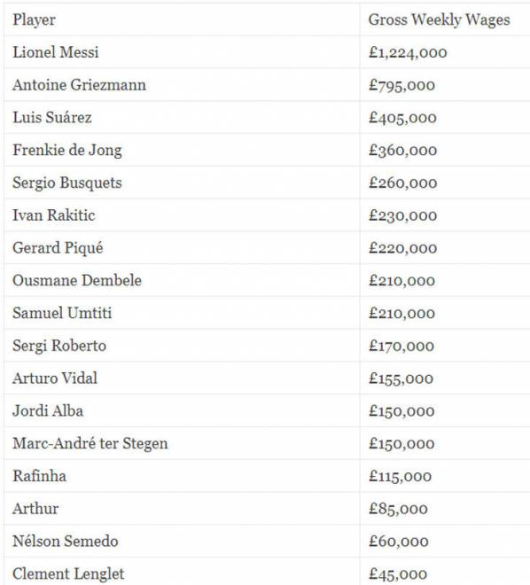Click the Ousmane Dembele name
530x585 pixels.
click(x=77, y=281)
